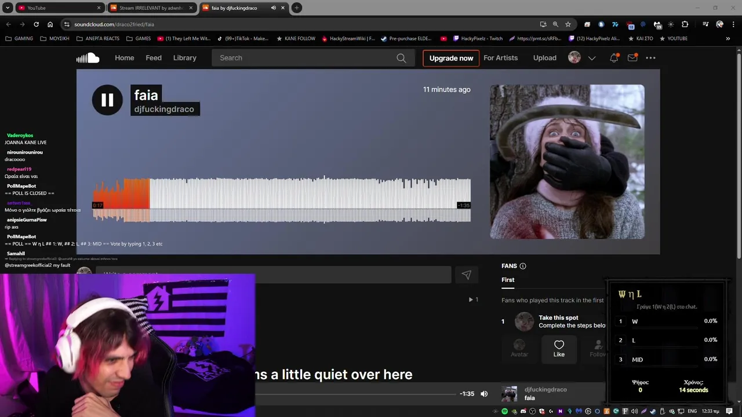Open the tab search dropdown
This screenshot has width=742, height=417.
pos(8,8)
